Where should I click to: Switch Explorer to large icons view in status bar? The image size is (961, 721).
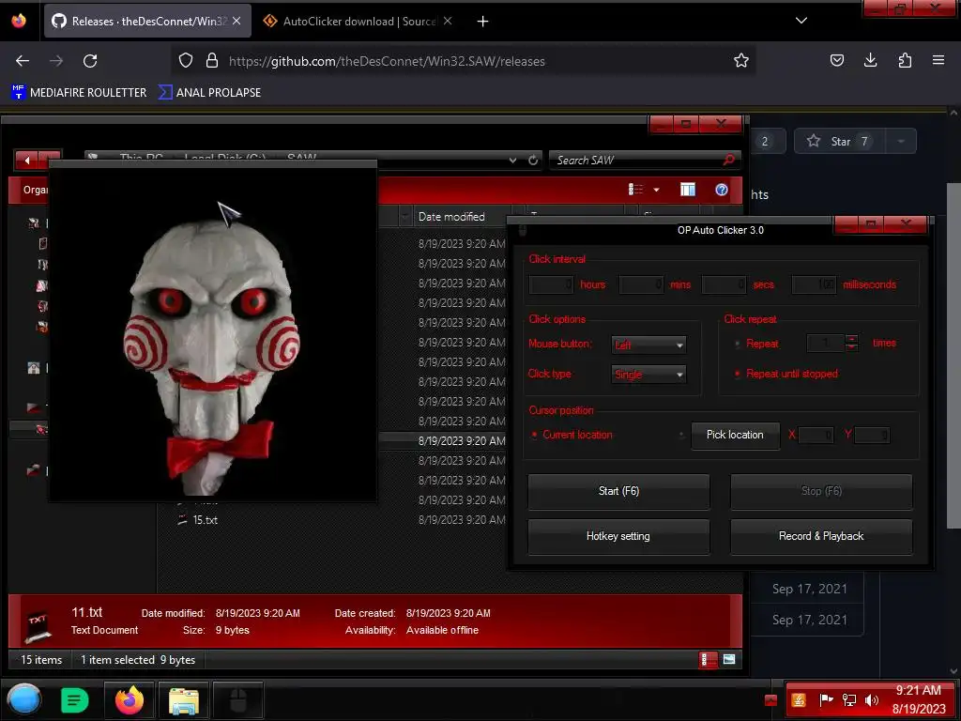728,660
